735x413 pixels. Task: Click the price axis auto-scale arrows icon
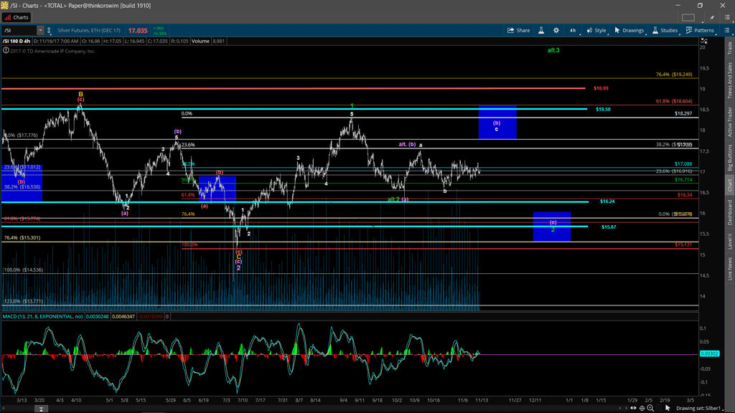pyautogui.click(x=703, y=42)
